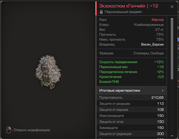Click the Кровотечение -0,5 value
The width and height of the screenshot is (179, 139).
[160, 77]
